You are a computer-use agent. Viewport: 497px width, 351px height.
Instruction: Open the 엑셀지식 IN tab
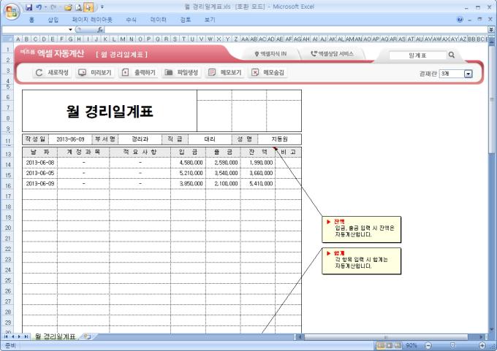click(x=271, y=54)
